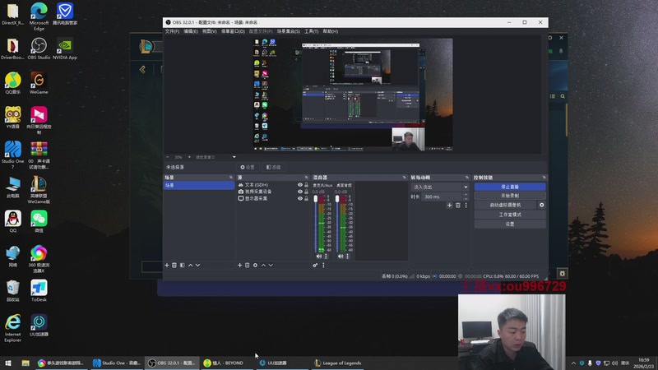Image resolution: width=658 pixels, height=370 pixels.
Task: Toggle visibility of 文本 (GDI+) source
Action: 299,184
